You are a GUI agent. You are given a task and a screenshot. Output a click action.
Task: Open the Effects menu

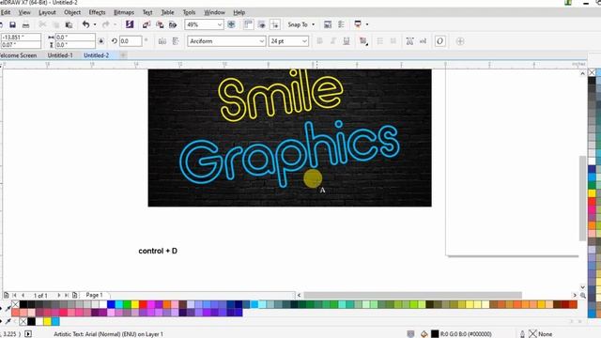(x=97, y=12)
